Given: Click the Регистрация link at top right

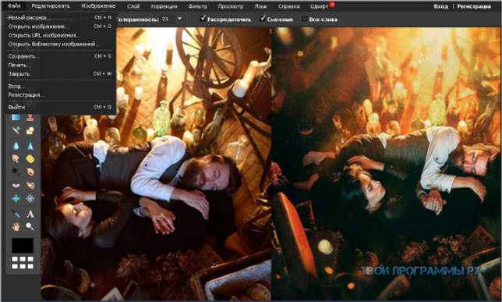Looking at the screenshot, I should pyautogui.click(x=474, y=6).
